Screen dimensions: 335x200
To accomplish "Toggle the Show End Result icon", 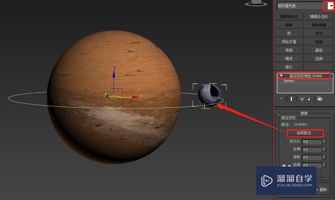I will tap(291, 99).
